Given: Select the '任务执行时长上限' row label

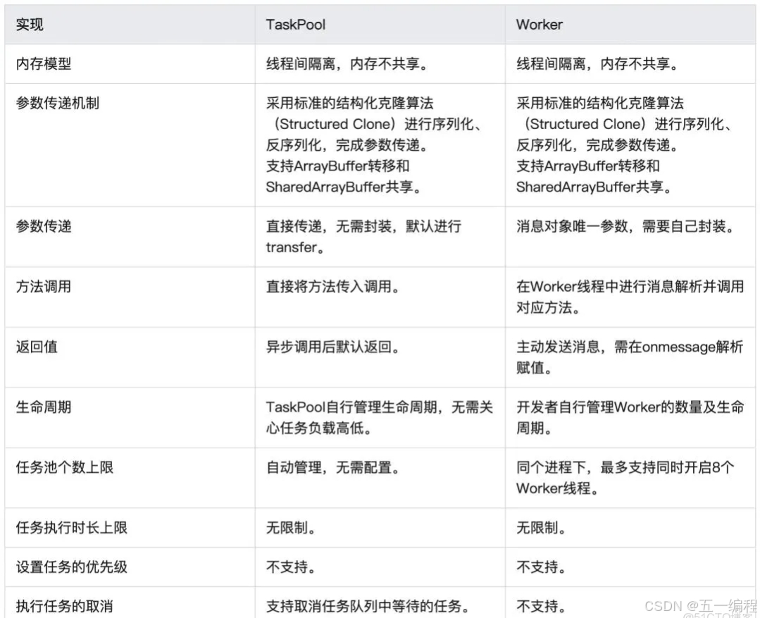Looking at the screenshot, I should click(x=71, y=528).
